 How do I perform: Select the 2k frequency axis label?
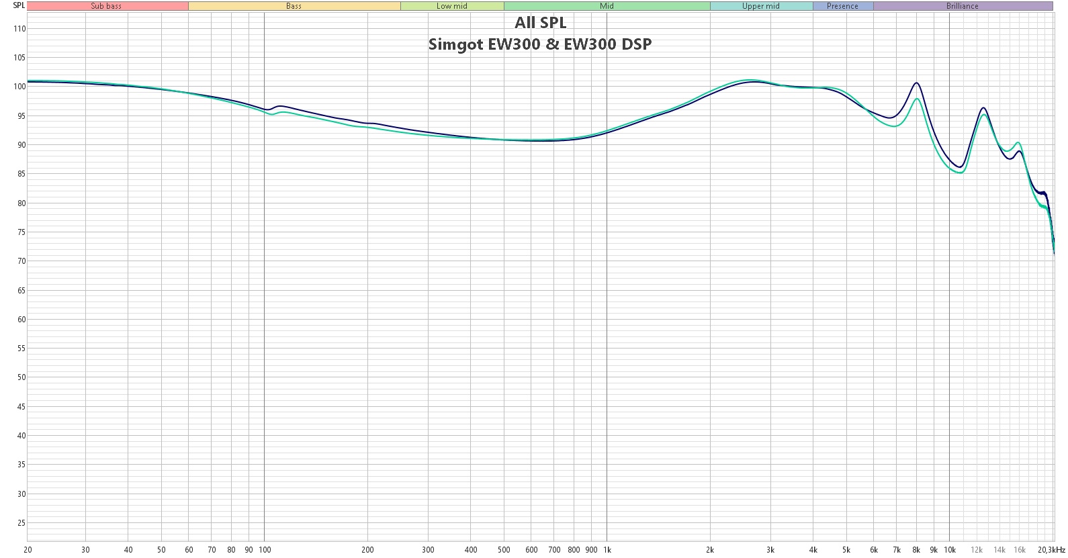pyautogui.click(x=711, y=550)
